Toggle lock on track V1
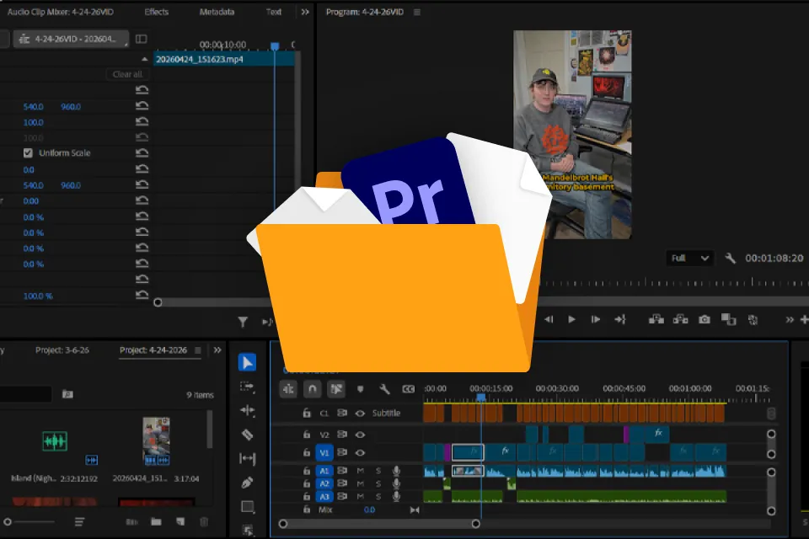 pyautogui.click(x=307, y=453)
